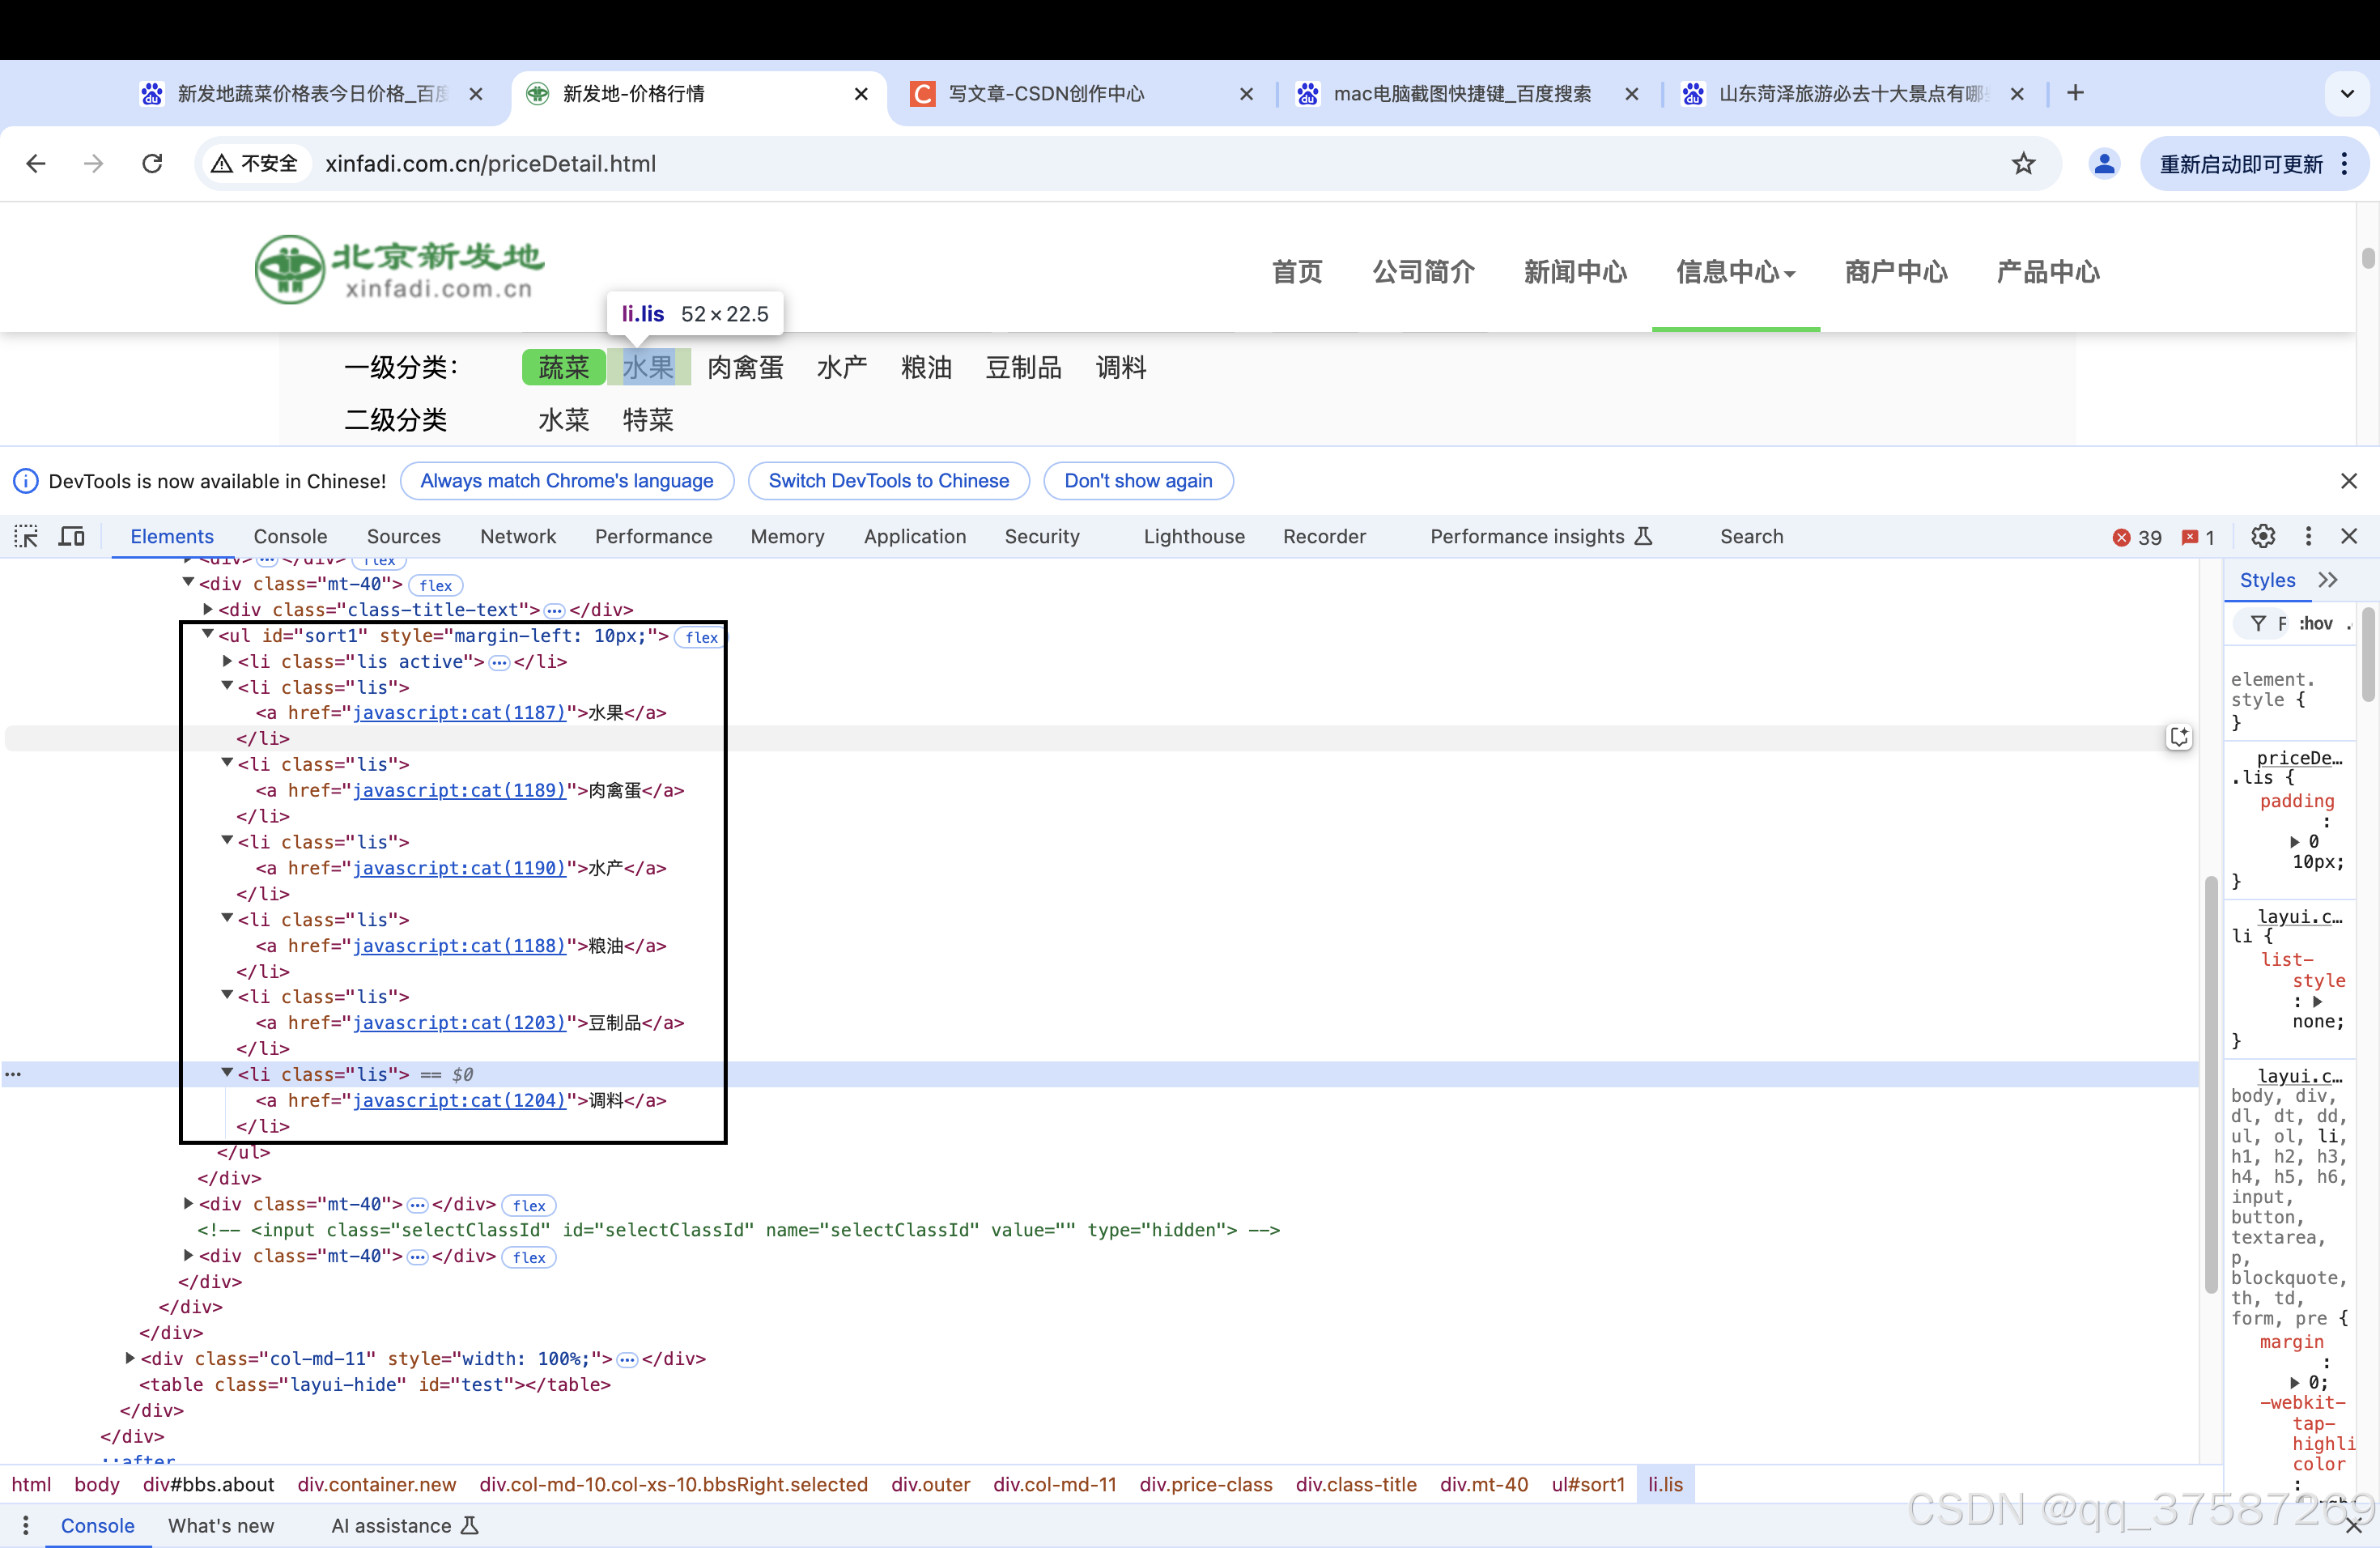Open a new tab with plus icon
Screen dimensions: 2380x1548
click(x=2075, y=93)
